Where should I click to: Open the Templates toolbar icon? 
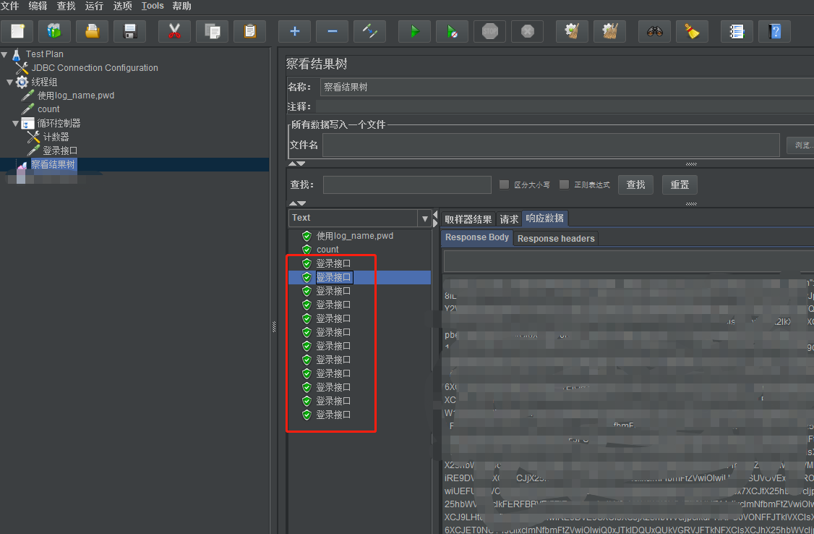54,31
